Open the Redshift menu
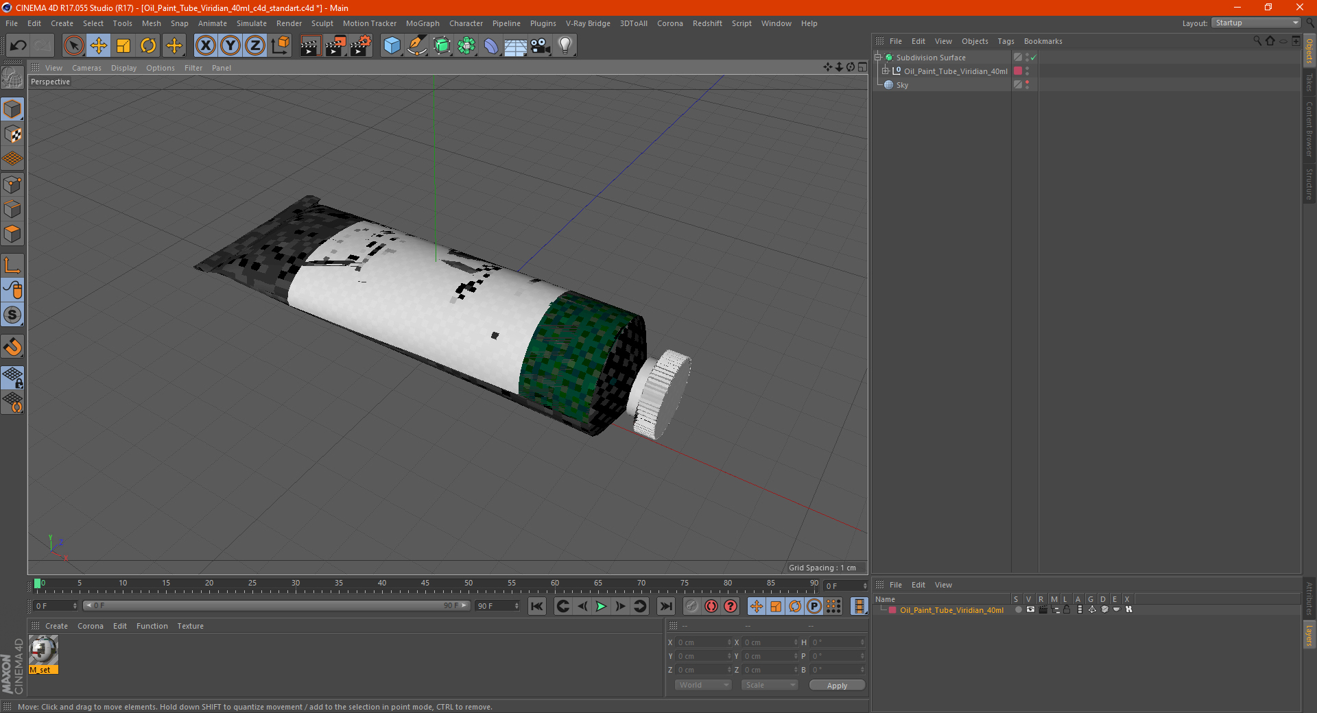The height and width of the screenshot is (713, 1317). click(707, 23)
